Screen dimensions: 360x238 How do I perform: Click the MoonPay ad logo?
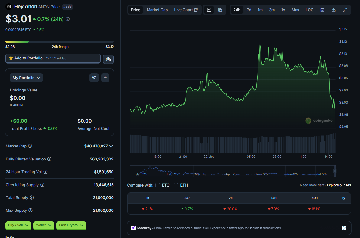point(133,228)
